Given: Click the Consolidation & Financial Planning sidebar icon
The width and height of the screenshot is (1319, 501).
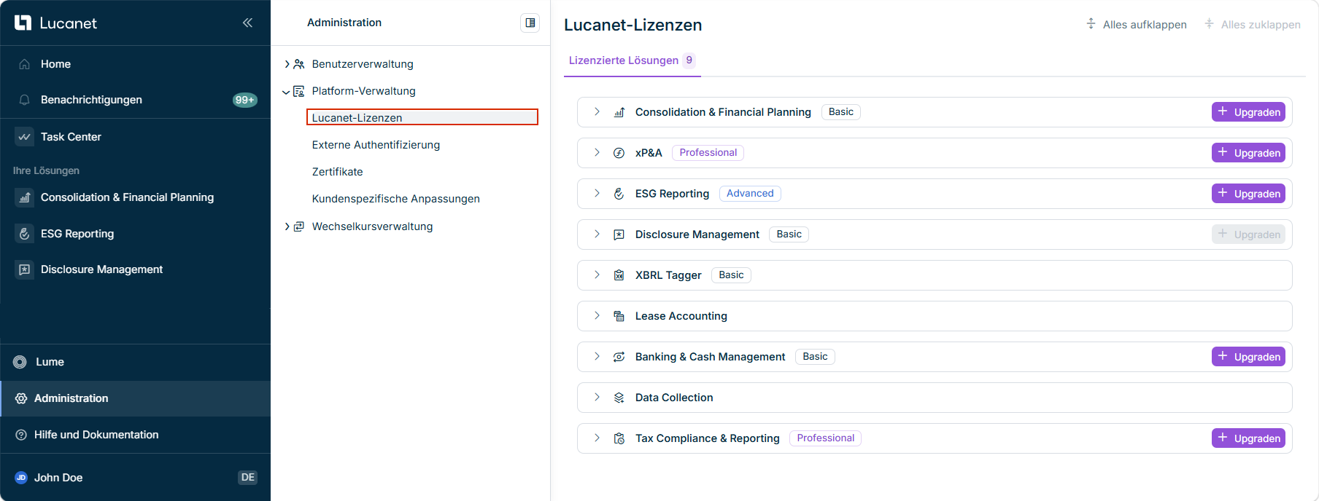Looking at the screenshot, I should coord(24,197).
